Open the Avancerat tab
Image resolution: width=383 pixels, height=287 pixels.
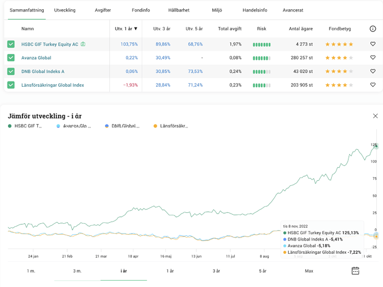tap(293, 10)
